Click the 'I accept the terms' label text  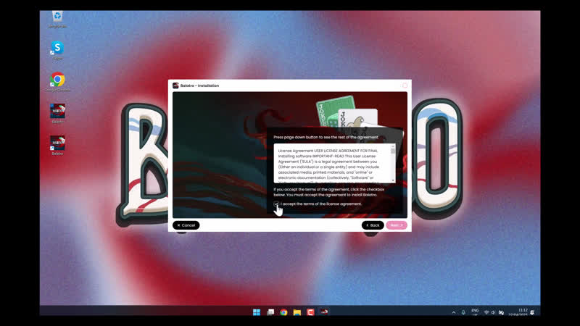tap(321, 204)
